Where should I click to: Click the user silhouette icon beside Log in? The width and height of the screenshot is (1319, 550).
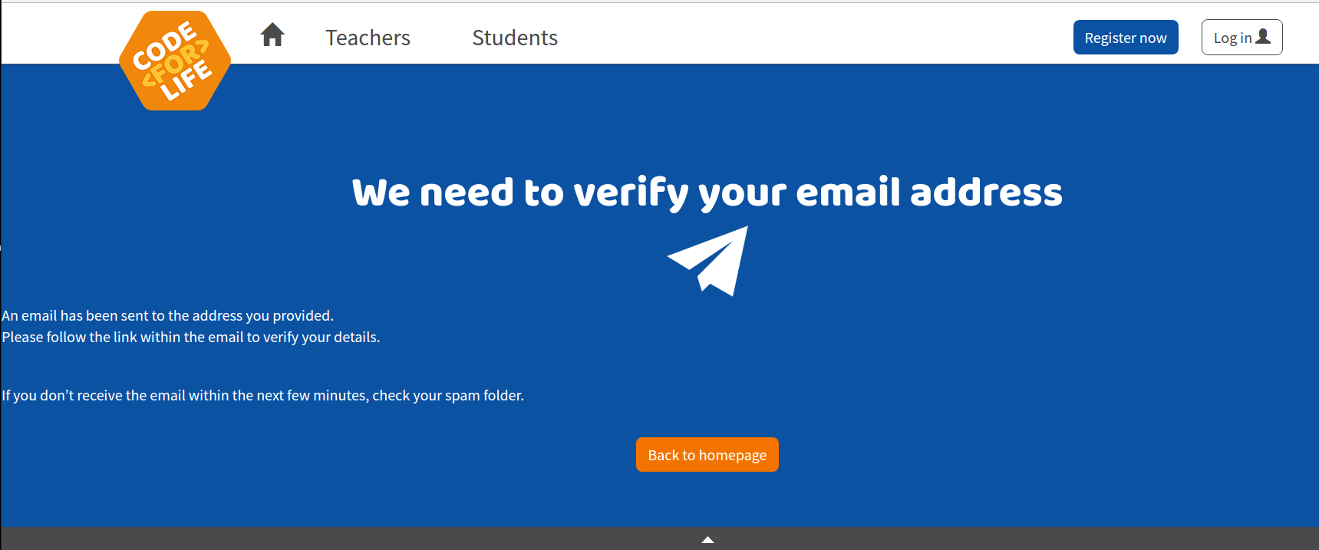[x=1263, y=36]
